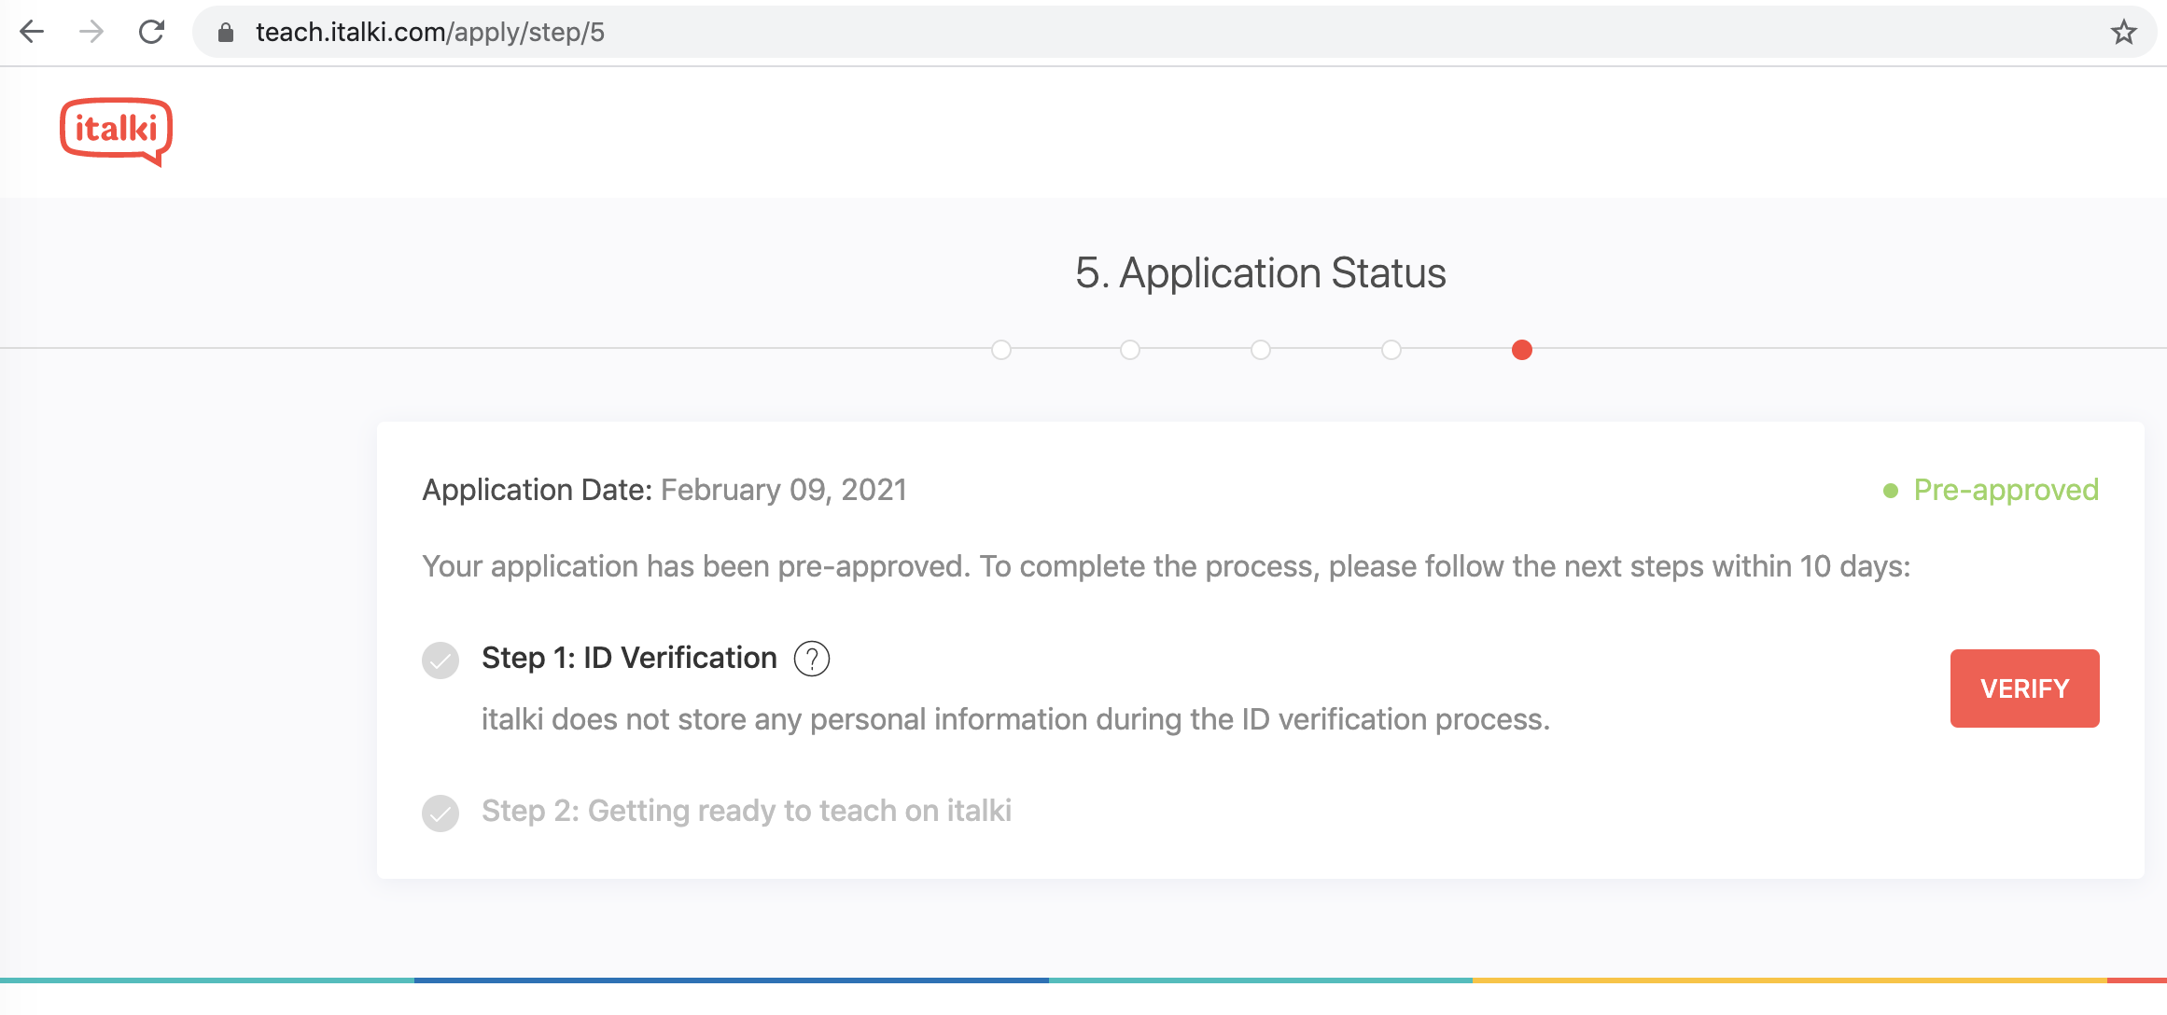Click the pre-approved instructions sentence
Screen dimensions: 2167x1015
[1167, 566]
